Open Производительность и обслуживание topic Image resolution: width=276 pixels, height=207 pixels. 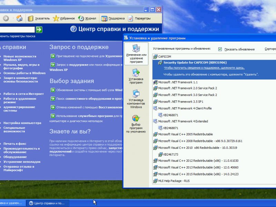[x=21, y=150]
